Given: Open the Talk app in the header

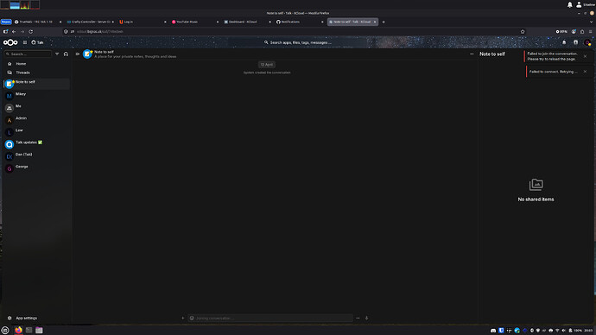Looking at the screenshot, I should click(37, 42).
